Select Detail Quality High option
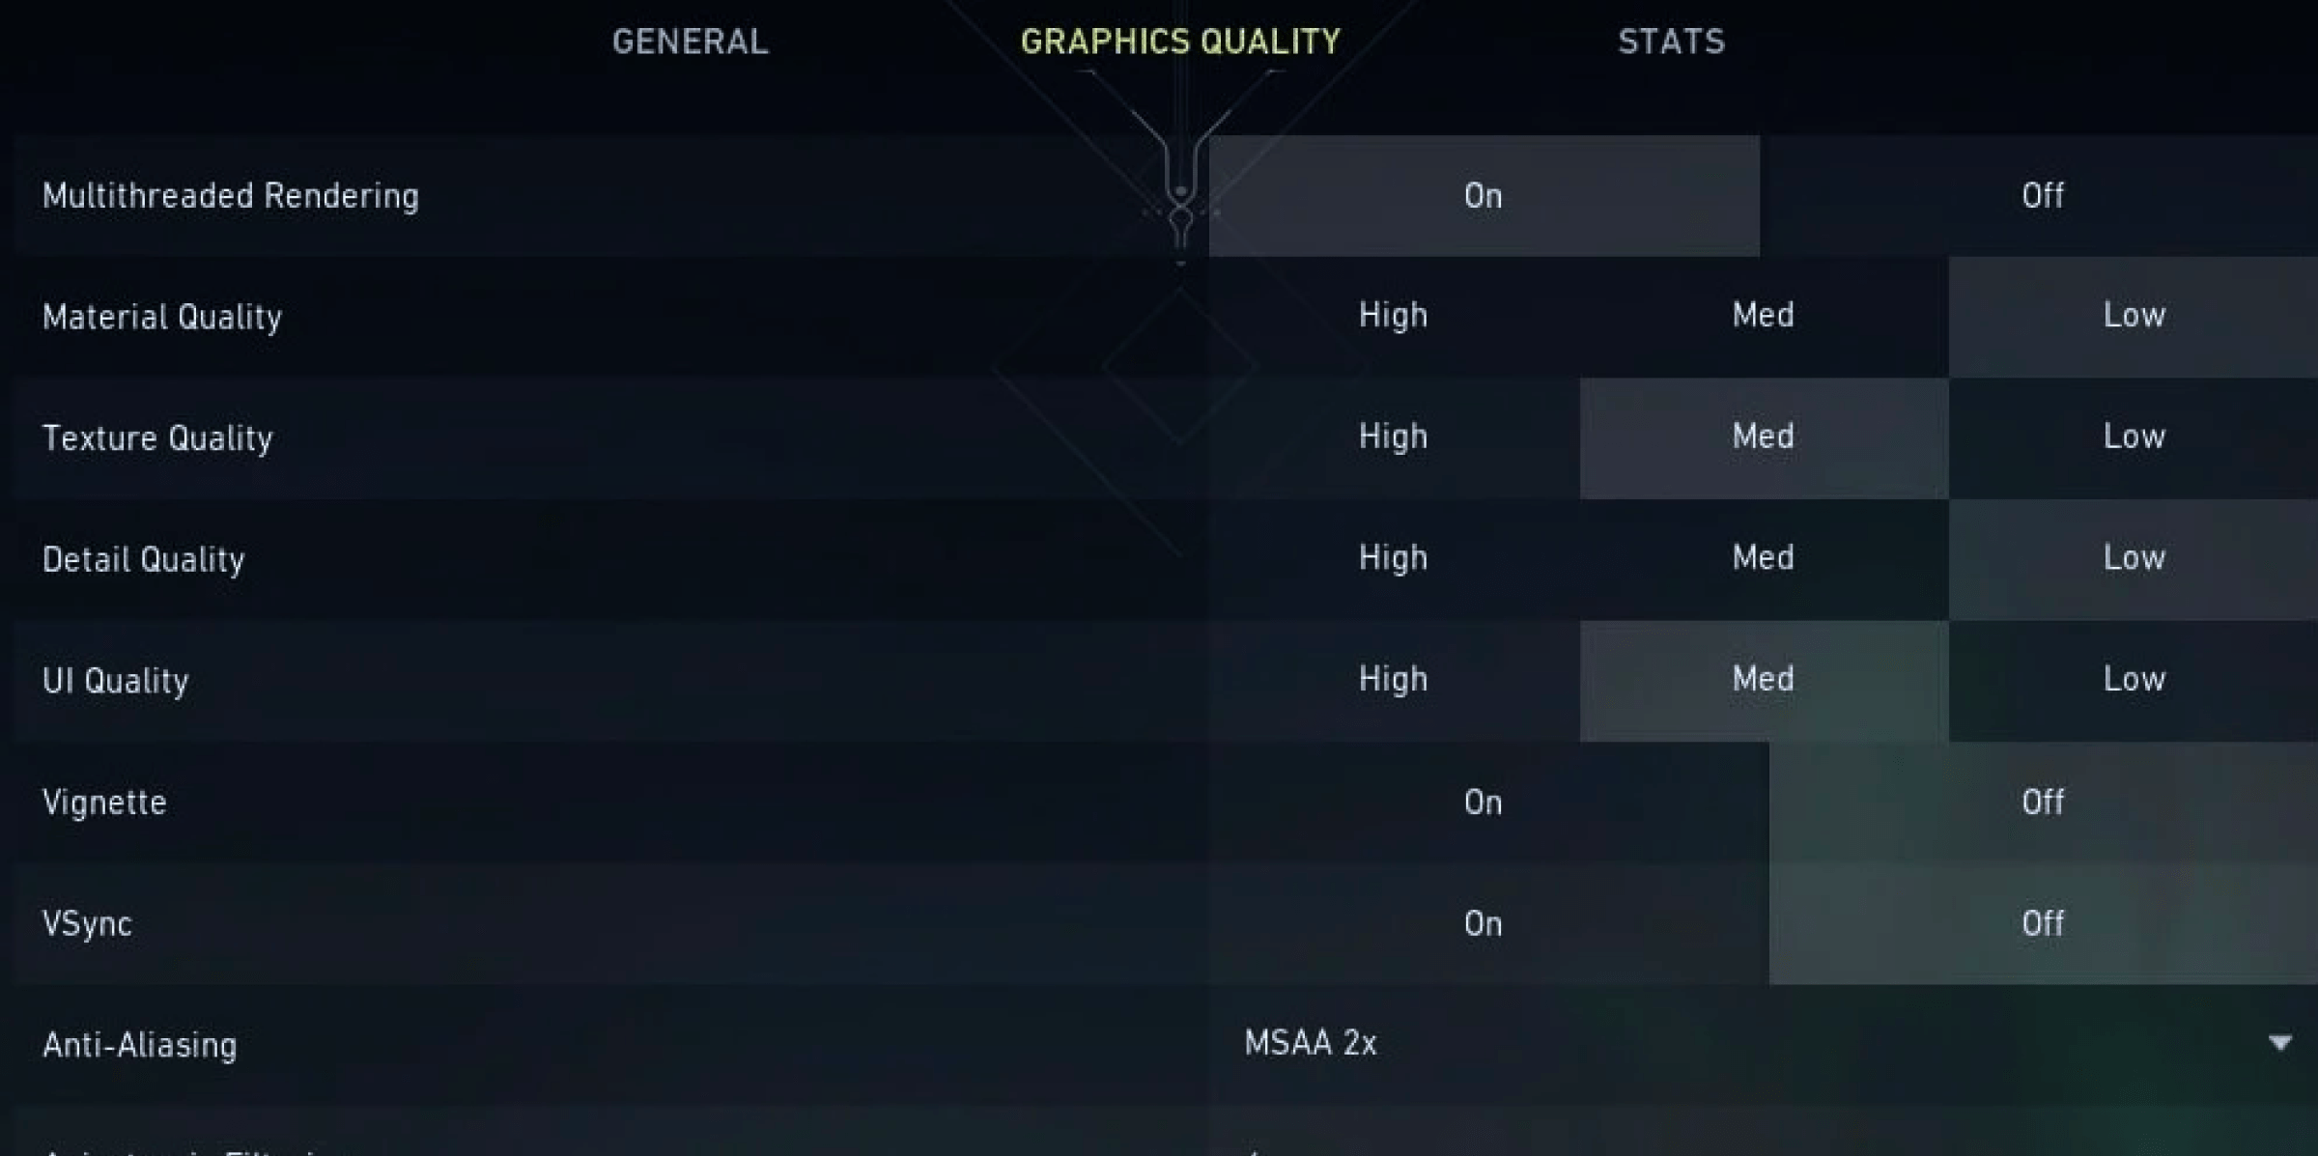2318x1156 pixels. pos(1393,557)
